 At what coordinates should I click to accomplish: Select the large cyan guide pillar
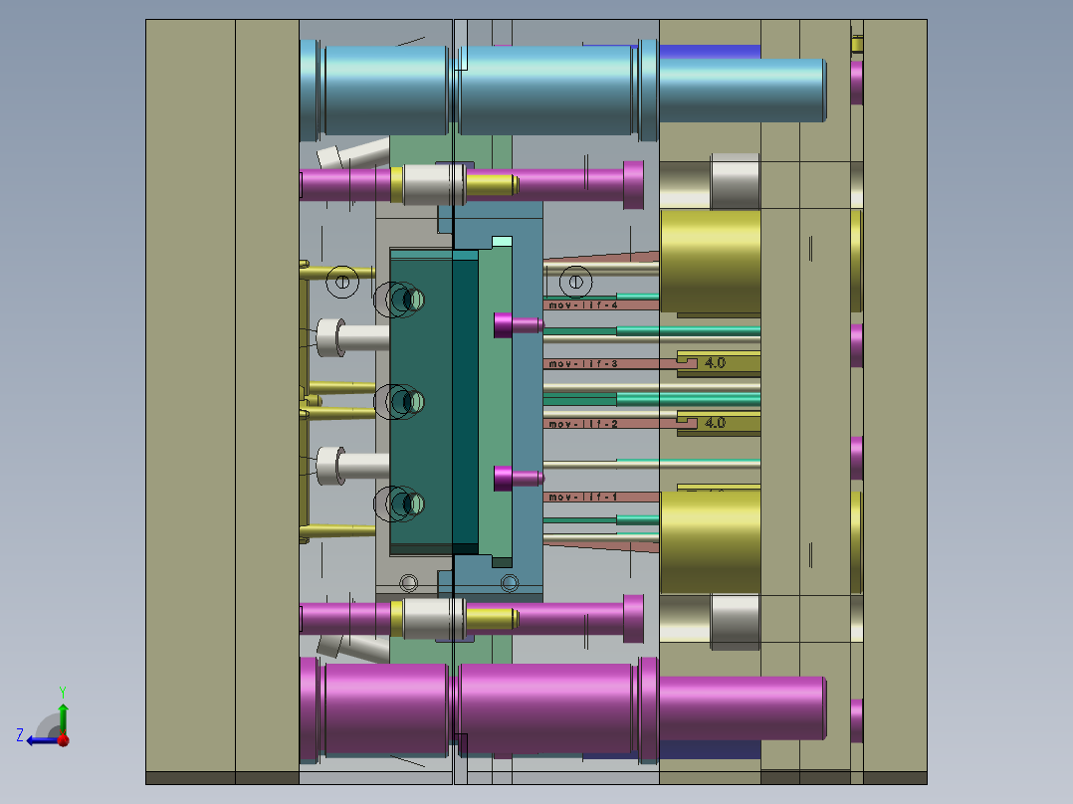[x=561, y=89]
